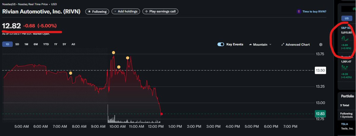Open the S&P 500 index card

tap(347, 38)
